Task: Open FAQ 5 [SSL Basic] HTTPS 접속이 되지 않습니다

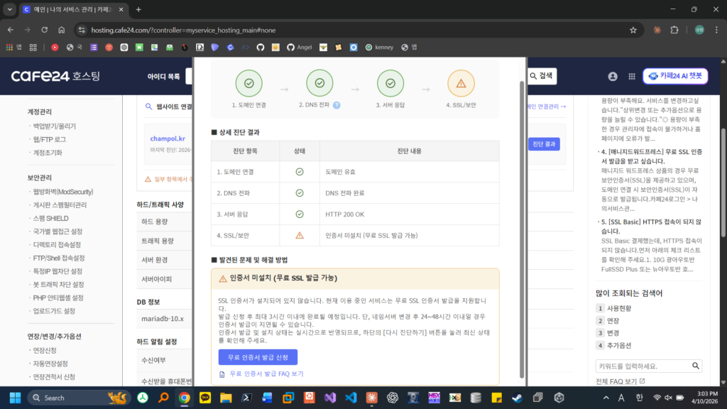Action: [x=651, y=227]
